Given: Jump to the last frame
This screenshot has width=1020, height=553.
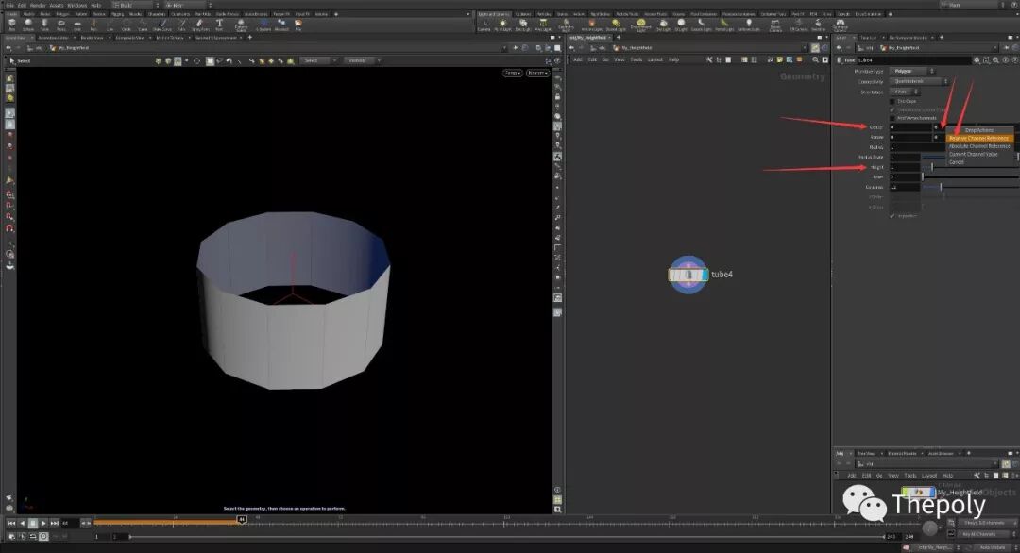Looking at the screenshot, I should click(55, 523).
